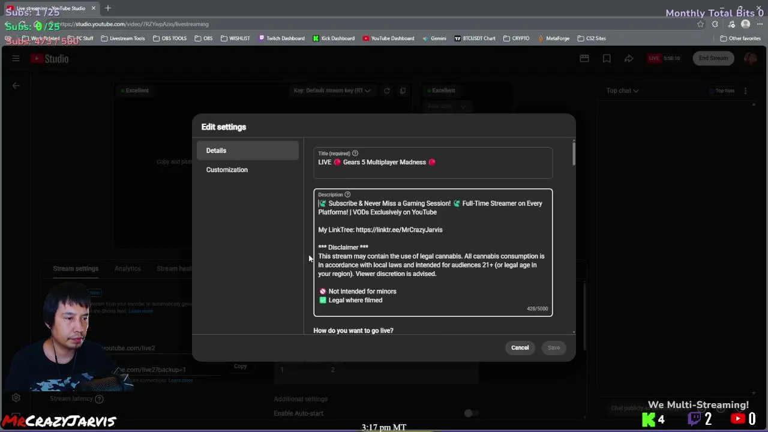Expand the WISHLIST bookmark folder
The image size is (768, 432).
(x=235, y=38)
